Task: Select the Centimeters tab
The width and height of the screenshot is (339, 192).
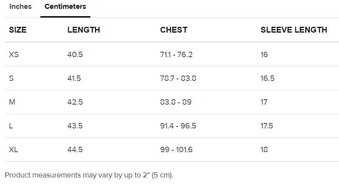Action: [65, 7]
